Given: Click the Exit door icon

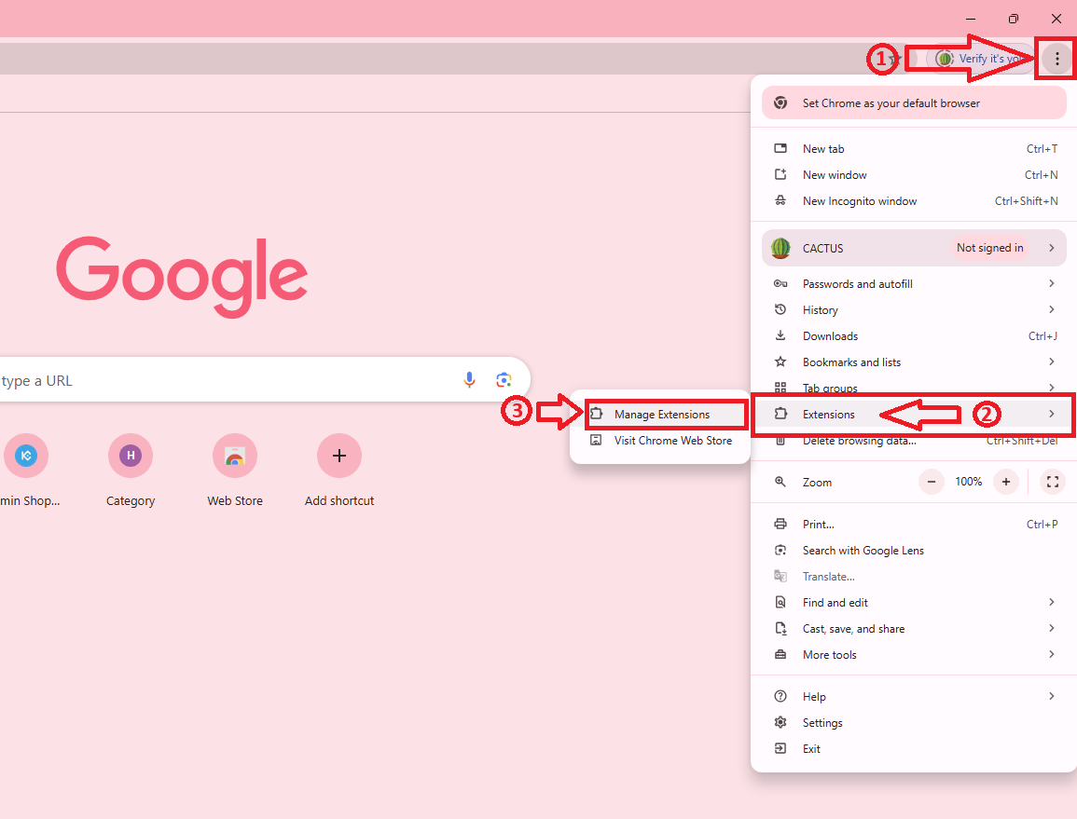Looking at the screenshot, I should point(780,748).
